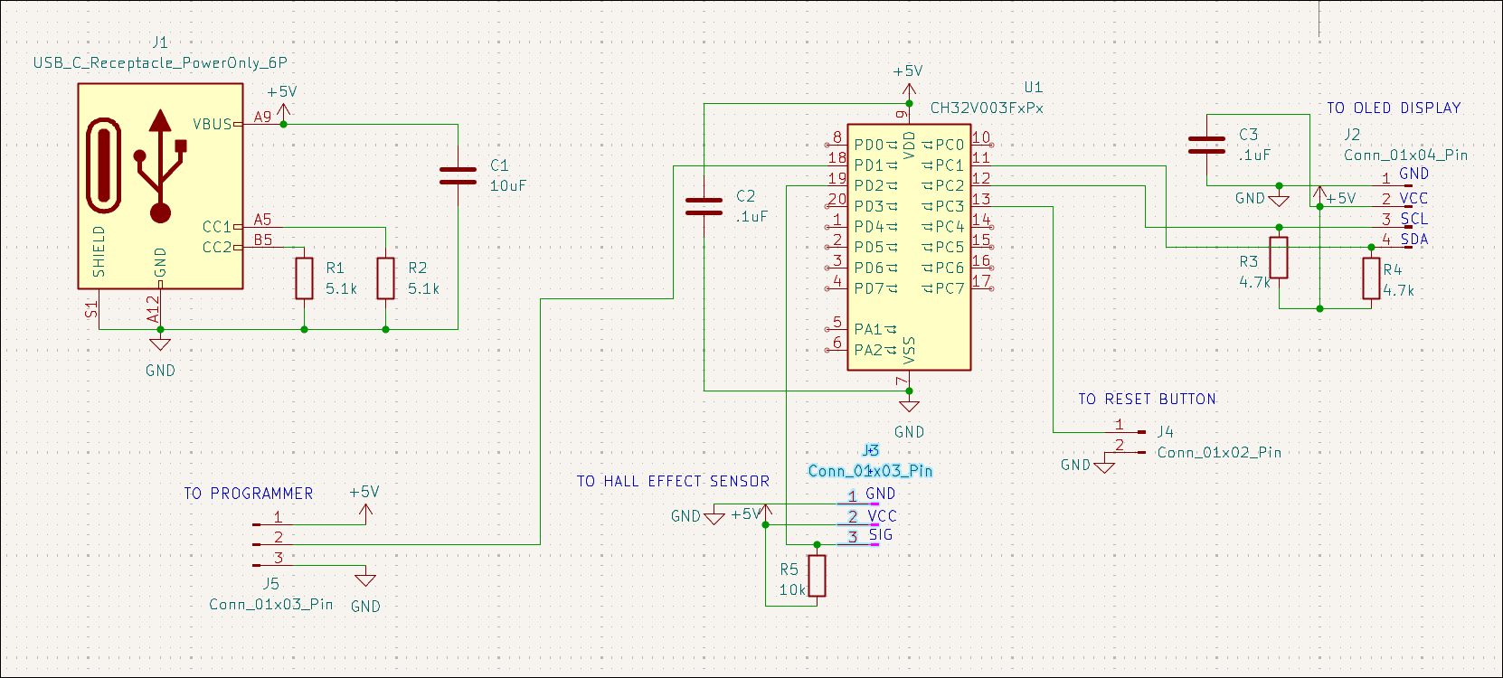Select the USB-C receptacle J1 symbol
This screenshot has height=678, width=1503.
pos(160,185)
